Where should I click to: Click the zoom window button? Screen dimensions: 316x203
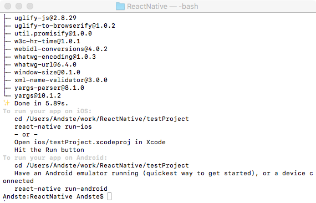click(x=30, y=6)
